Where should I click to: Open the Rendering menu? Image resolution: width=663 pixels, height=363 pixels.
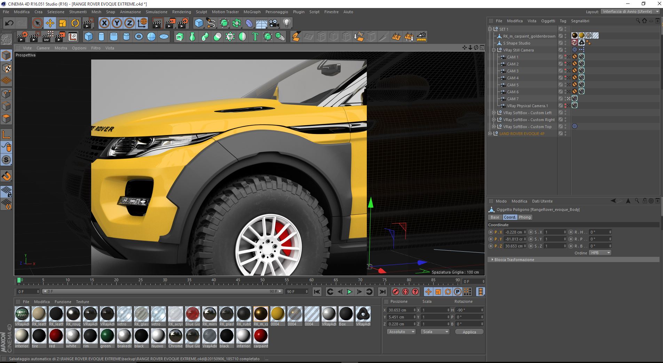181,12
